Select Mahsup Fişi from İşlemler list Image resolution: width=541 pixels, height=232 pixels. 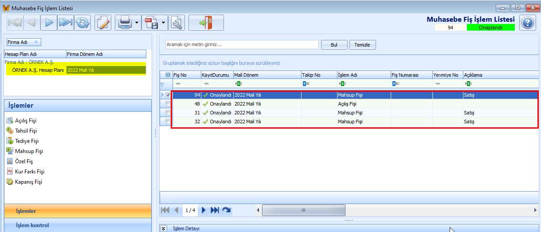(x=29, y=151)
